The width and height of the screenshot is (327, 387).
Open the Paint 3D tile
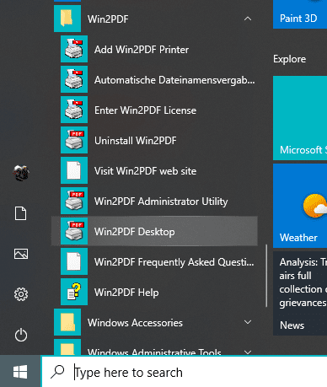[300, 14]
